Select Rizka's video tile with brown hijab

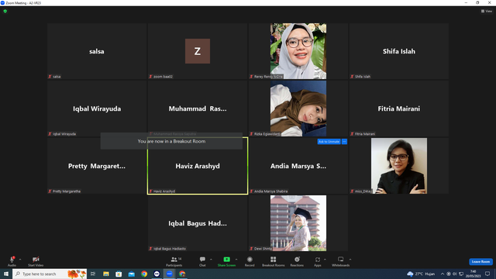[x=298, y=108]
